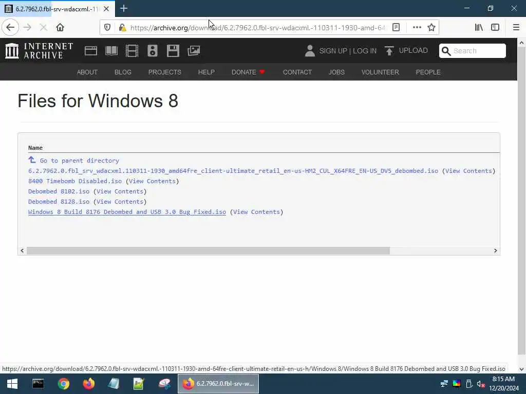
Task: Download the 6.2.7962.0 debombed.iso file
Action: point(233,171)
